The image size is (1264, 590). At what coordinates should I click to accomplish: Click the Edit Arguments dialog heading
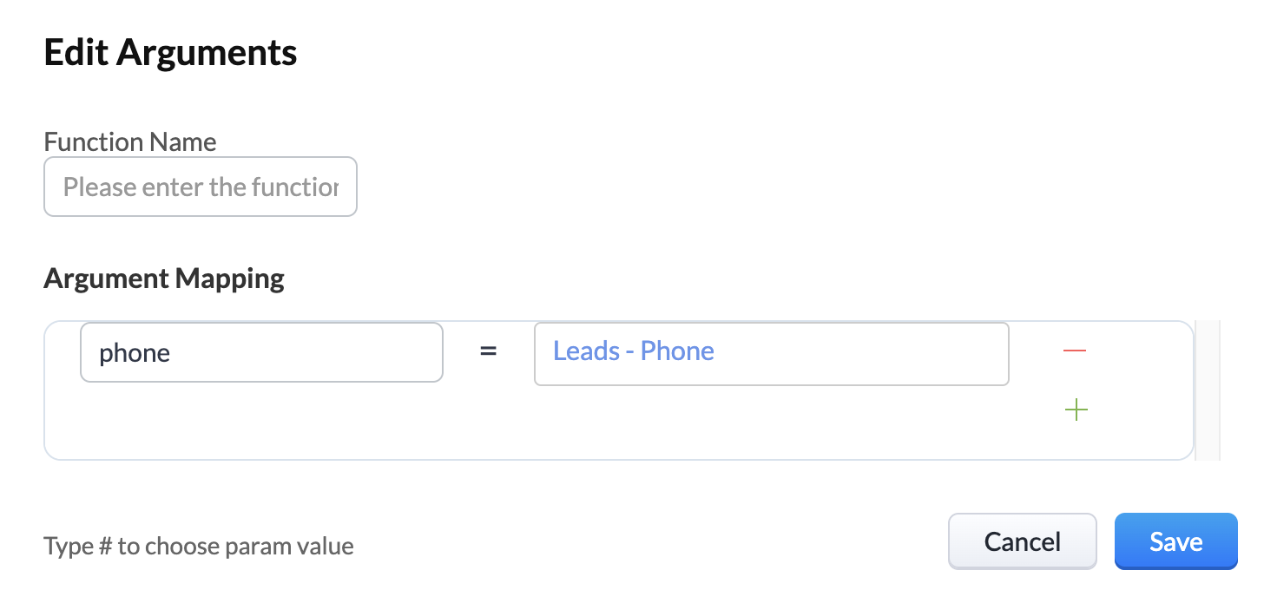tap(170, 53)
